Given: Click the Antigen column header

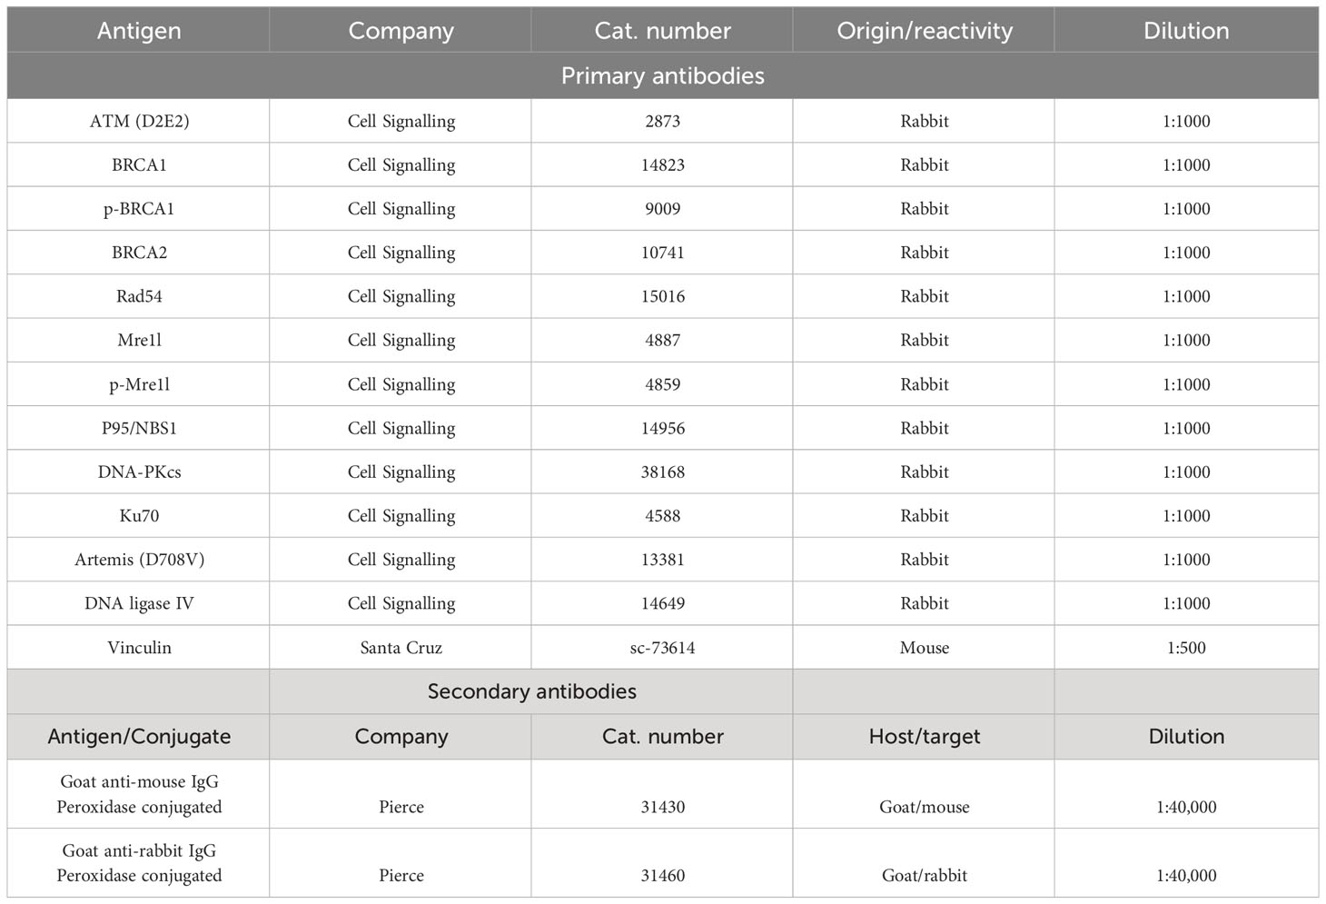Looking at the screenshot, I should click(x=139, y=30).
